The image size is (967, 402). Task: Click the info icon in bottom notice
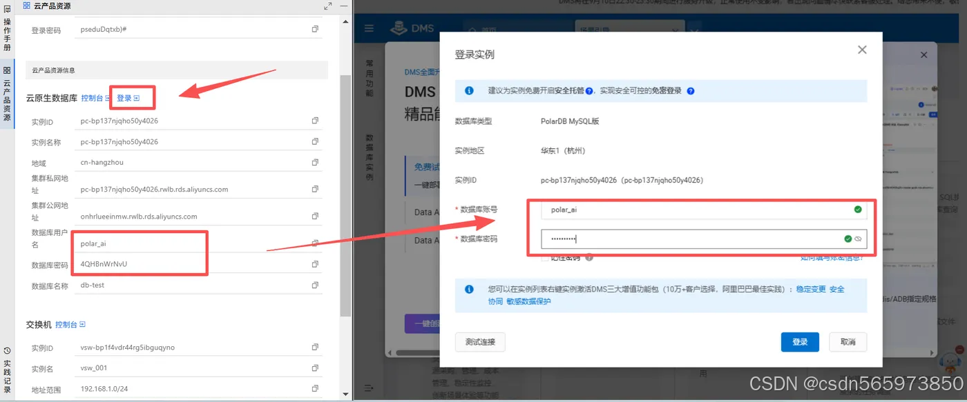[470, 290]
